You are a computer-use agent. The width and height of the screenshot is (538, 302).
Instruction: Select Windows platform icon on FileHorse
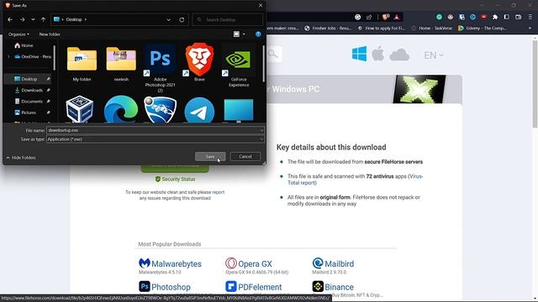pyautogui.click(x=359, y=54)
